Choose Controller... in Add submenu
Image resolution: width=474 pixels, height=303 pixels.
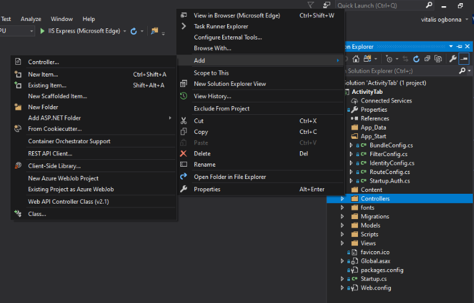click(94, 62)
